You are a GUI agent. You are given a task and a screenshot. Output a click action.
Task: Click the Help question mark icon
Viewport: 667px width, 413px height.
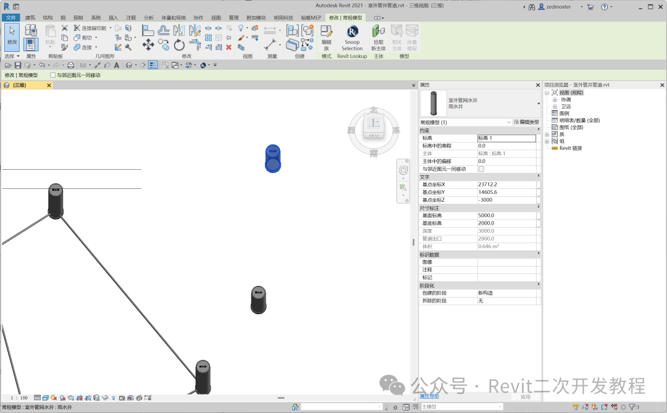(605, 7)
